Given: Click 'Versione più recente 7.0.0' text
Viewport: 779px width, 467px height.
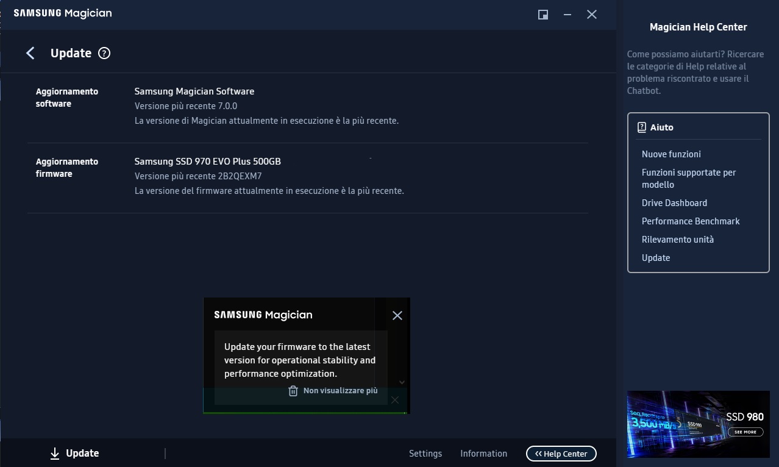Looking at the screenshot, I should (x=186, y=106).
